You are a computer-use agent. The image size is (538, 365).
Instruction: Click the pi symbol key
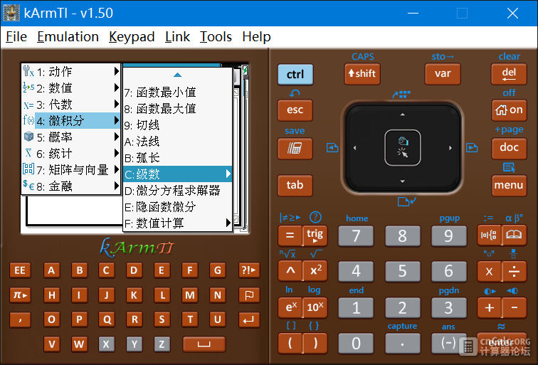point(20,295)
